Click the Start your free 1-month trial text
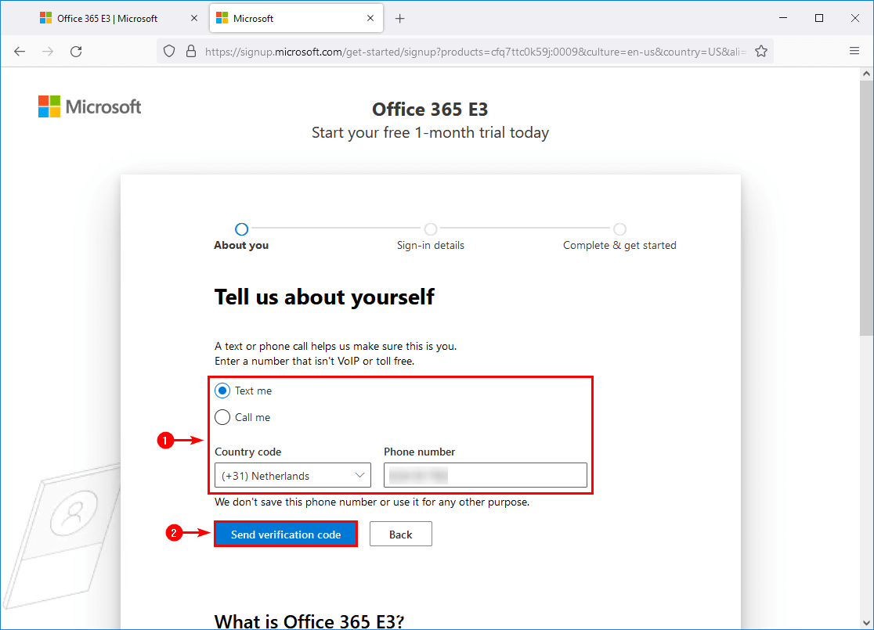 [x=430, y=132]
